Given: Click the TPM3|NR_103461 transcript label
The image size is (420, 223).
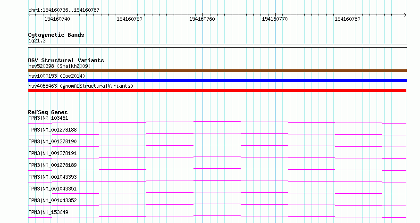Looking at the screenshot, I should tap(48, 118).
